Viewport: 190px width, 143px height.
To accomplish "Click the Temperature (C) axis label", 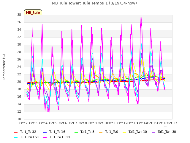I will coord(4,67).
